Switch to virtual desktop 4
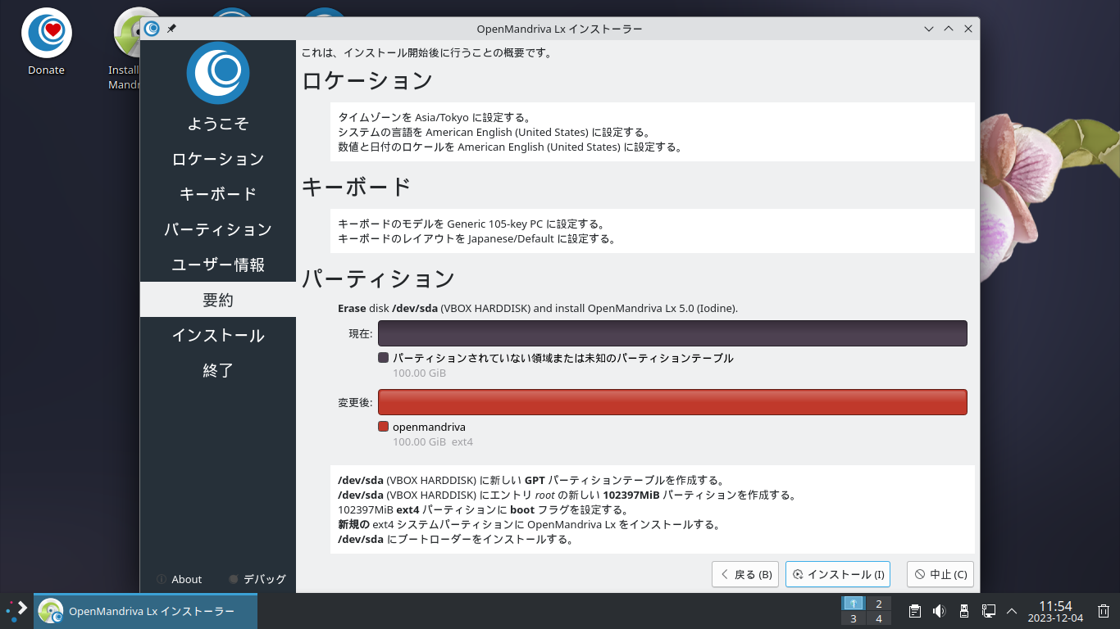Image resolution: width=1120 pixels, height=629 pixels. click(x=879, y=619)
